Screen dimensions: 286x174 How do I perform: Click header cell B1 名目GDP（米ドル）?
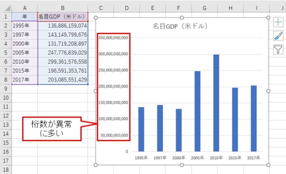[x=63, y=17]
